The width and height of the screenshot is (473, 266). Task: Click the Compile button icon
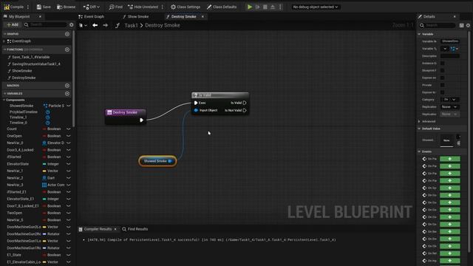point(7,7)
